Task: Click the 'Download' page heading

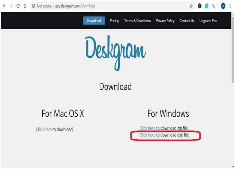Action: click(115, 87)
